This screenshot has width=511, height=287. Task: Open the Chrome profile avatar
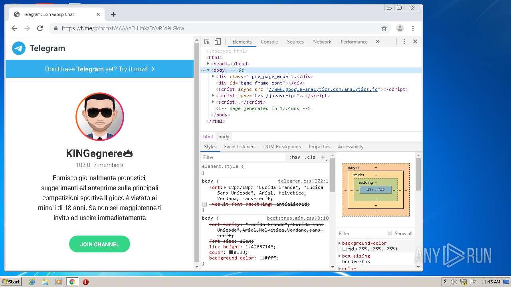point(400,28)
